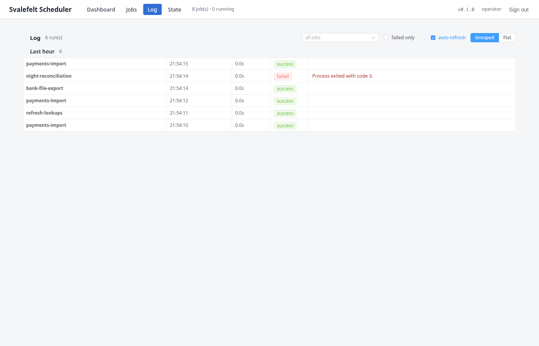Click the 21:54:11 timestamp

tap(179, 113)
